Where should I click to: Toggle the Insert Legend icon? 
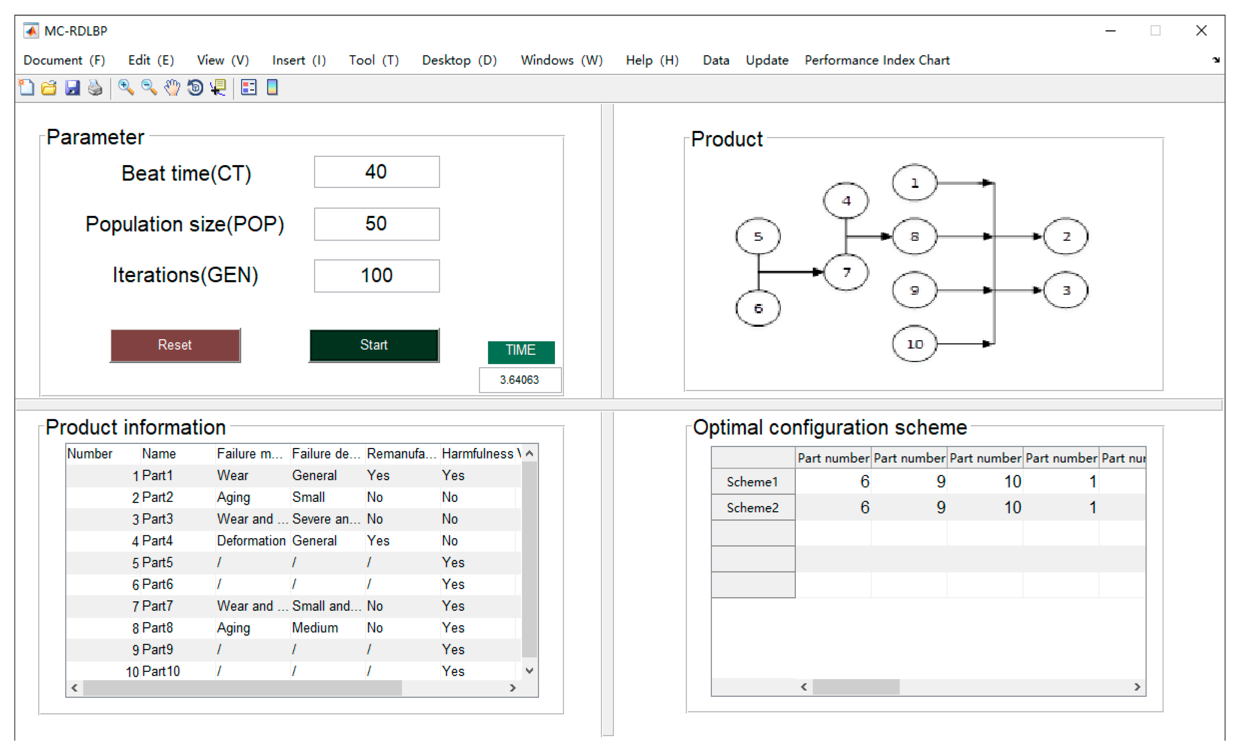point(249,88)
